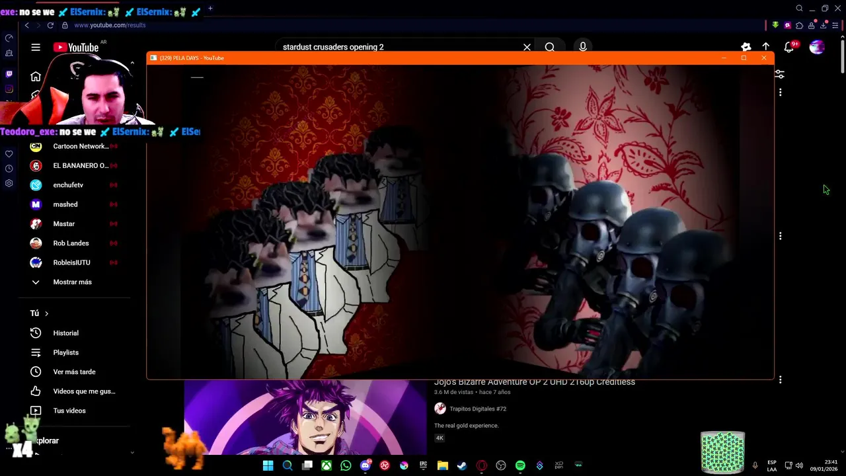Open the Jojo video thumbnail
846x476 pixels.
pyautogui.click(x=306, y=417)
